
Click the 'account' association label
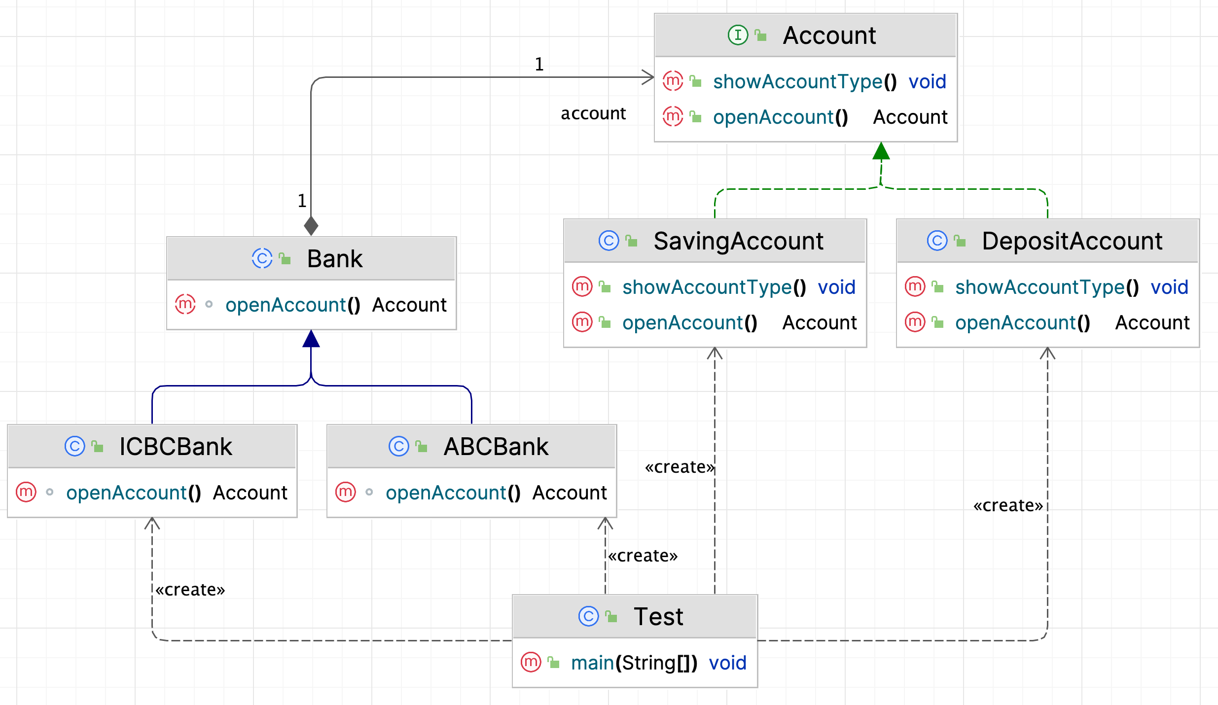coord(593,113)
